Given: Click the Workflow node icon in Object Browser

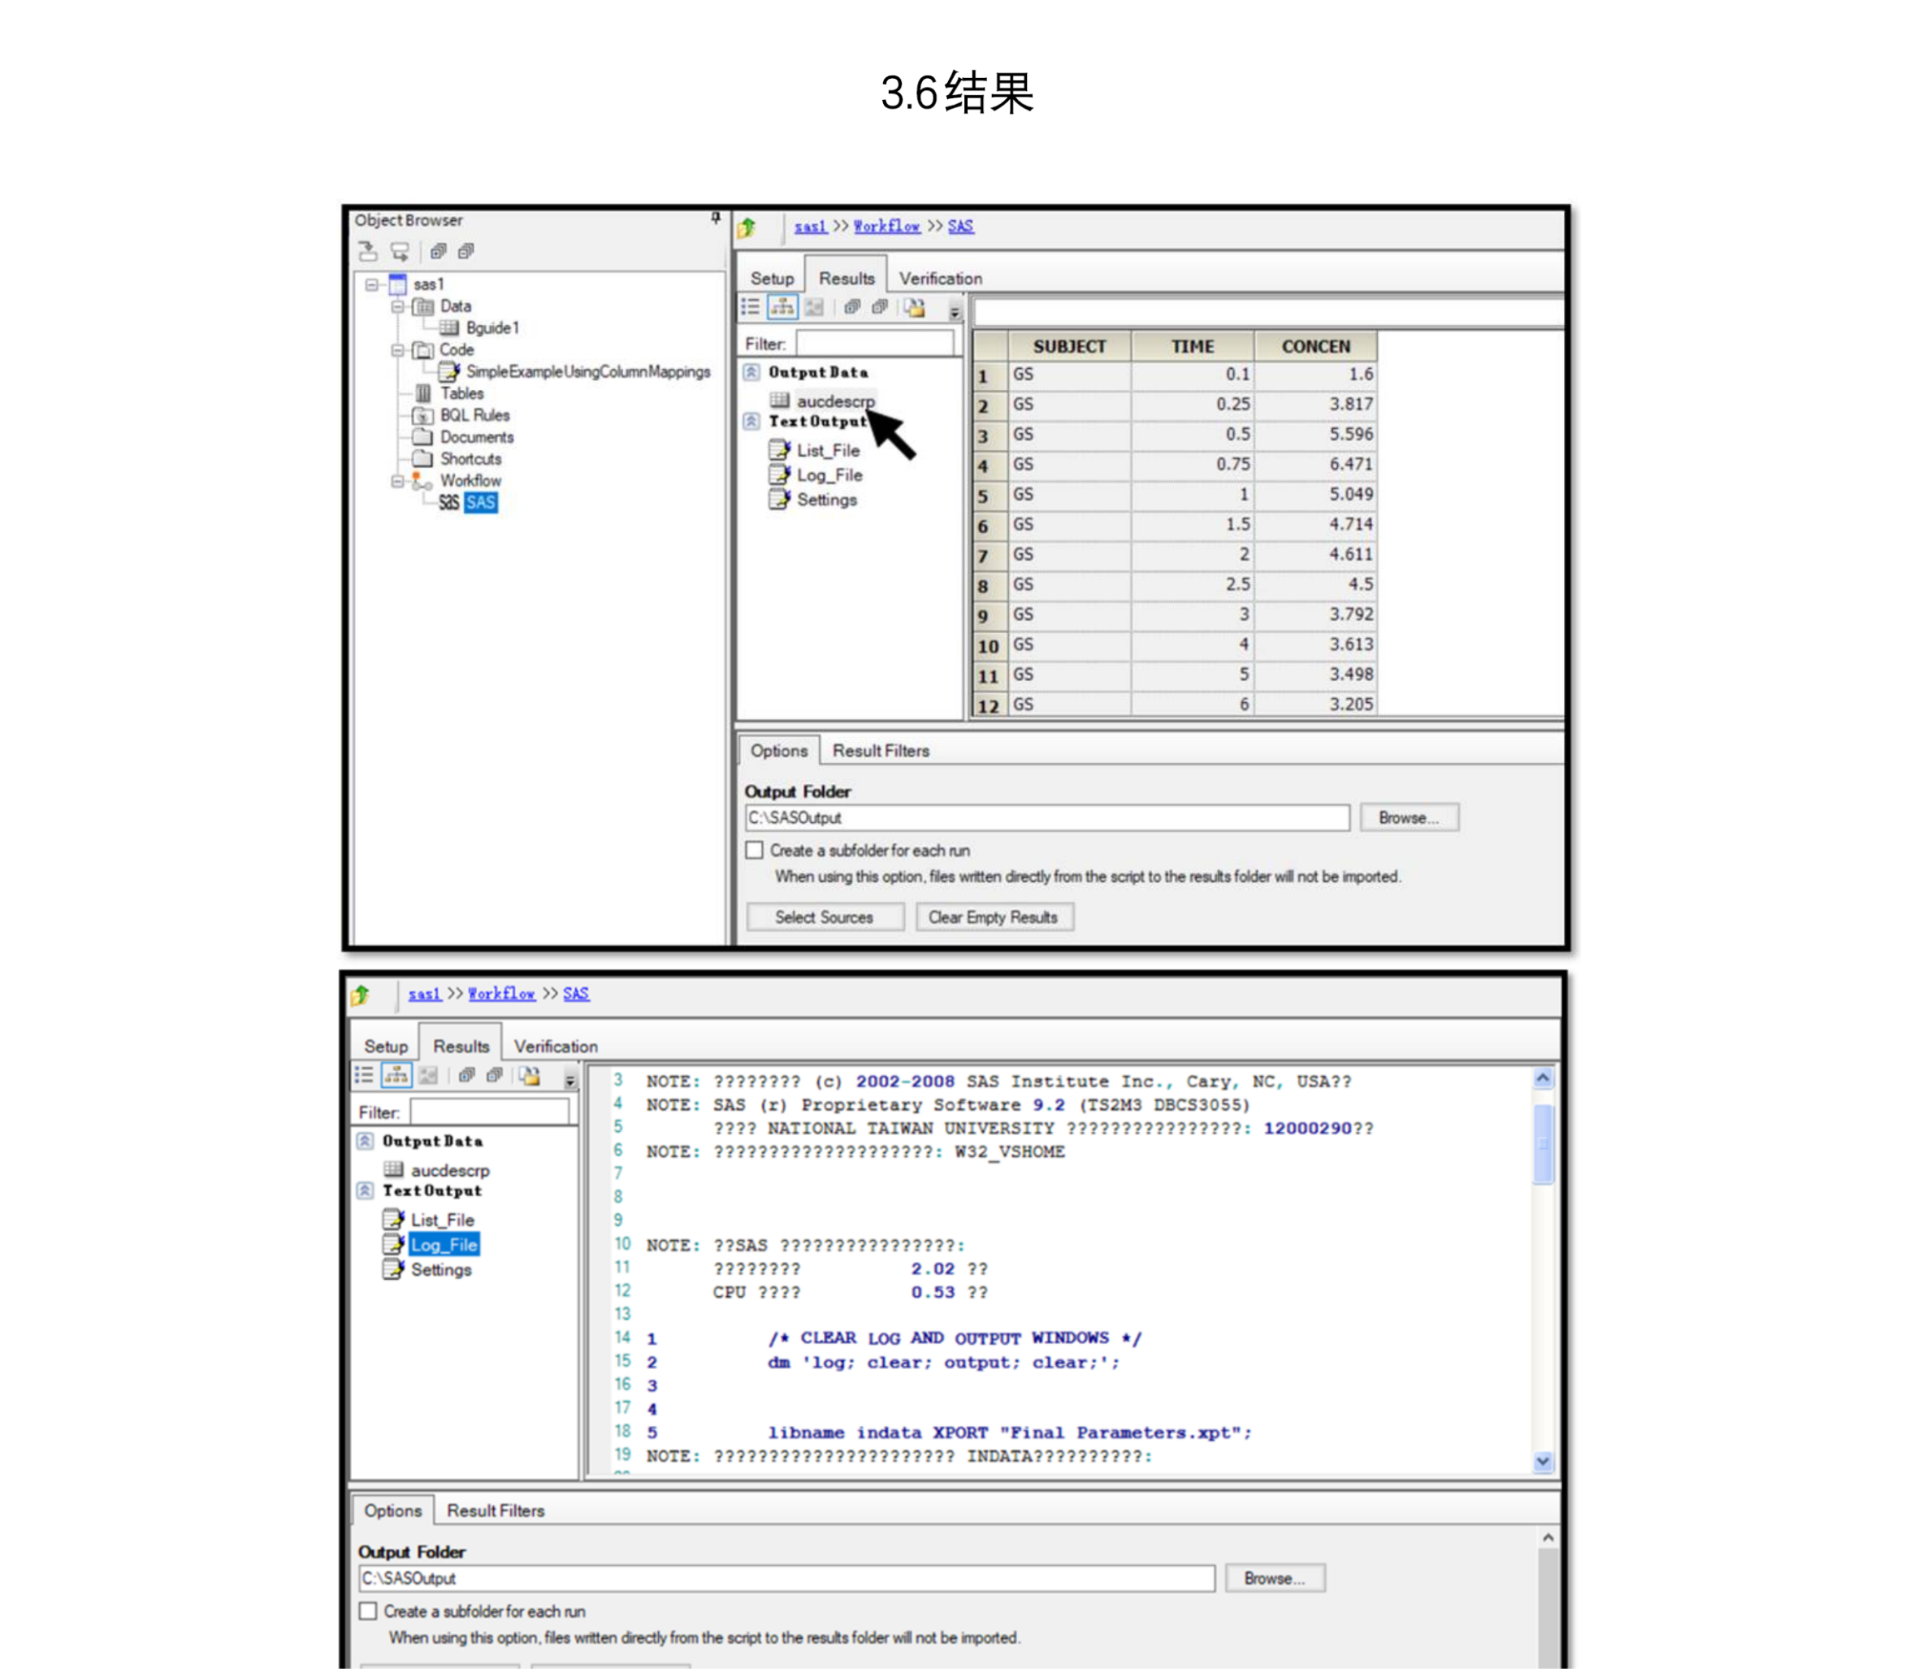Looking at the screenshot, I should [x=422, y=480].
